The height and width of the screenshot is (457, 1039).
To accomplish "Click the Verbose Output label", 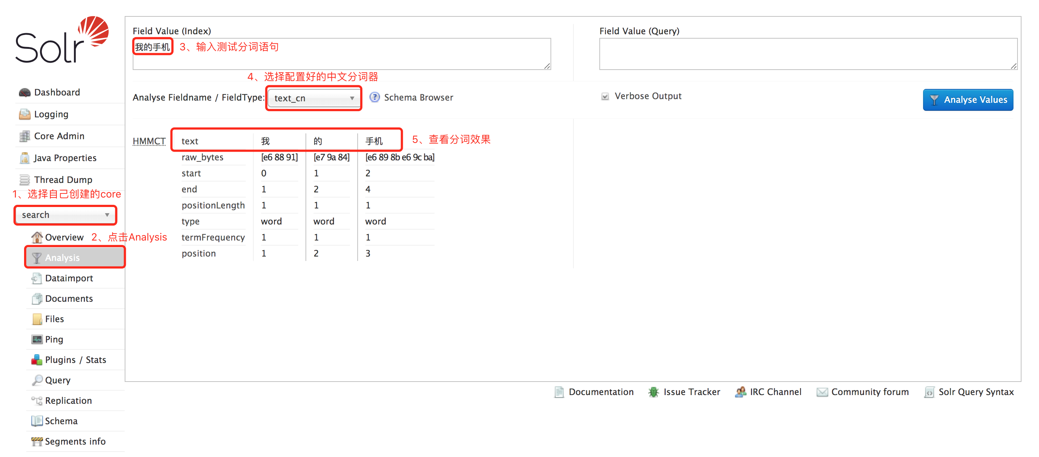I will click(x=648, y=96).
